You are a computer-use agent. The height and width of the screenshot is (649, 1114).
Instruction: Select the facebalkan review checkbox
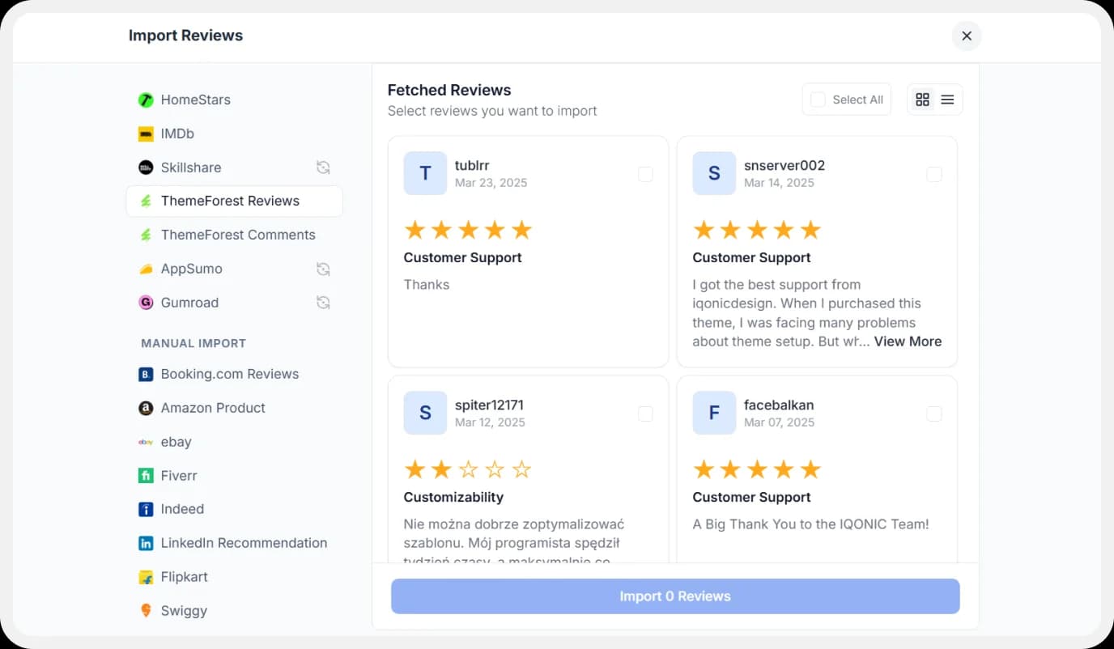[x=934, y=413]
